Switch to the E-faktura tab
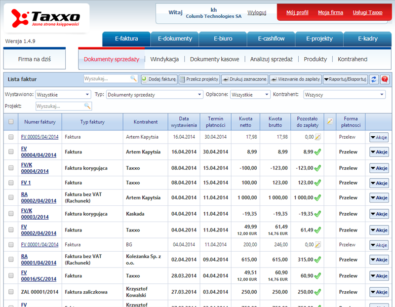Viewport: 395px width, 307px height. tap(126, 39)
